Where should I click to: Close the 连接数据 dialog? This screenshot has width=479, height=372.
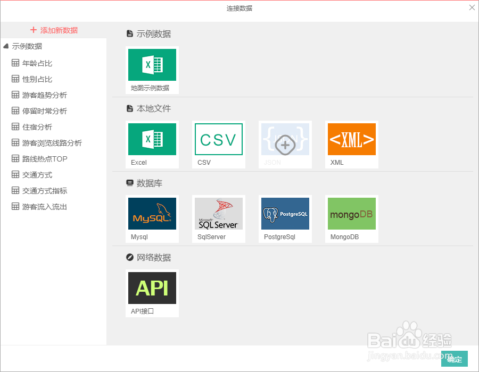pyautogui.click(x=472, y=7)
